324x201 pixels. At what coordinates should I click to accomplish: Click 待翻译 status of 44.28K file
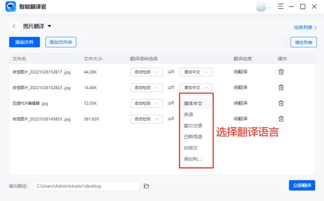click(x=240, y=72)
